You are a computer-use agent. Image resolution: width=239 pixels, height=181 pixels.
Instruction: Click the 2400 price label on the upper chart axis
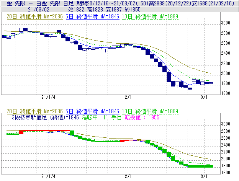[226, 53]
